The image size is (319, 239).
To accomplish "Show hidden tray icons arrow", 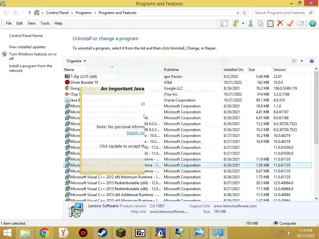I will pos(275,233).
